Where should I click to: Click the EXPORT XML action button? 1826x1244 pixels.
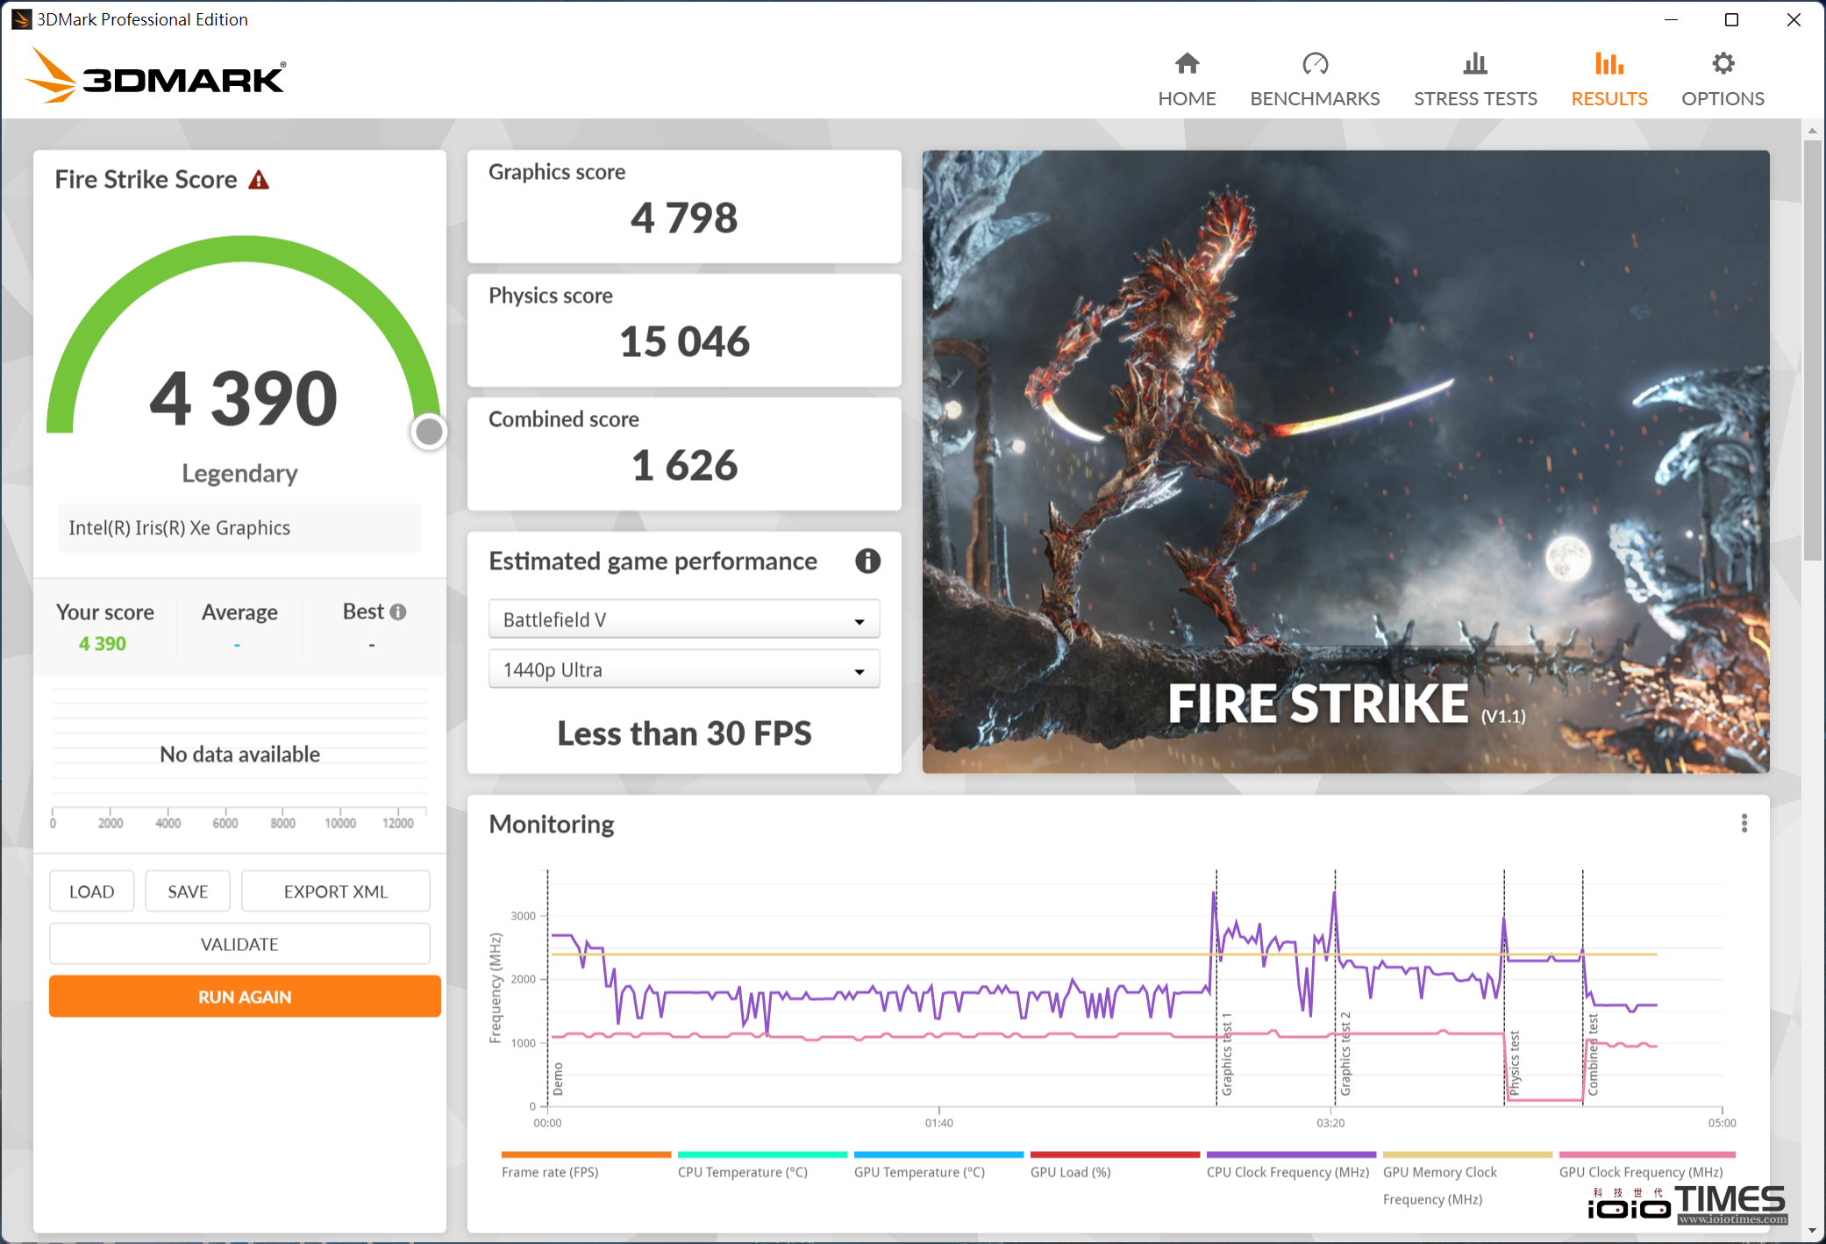pos(334,890)
